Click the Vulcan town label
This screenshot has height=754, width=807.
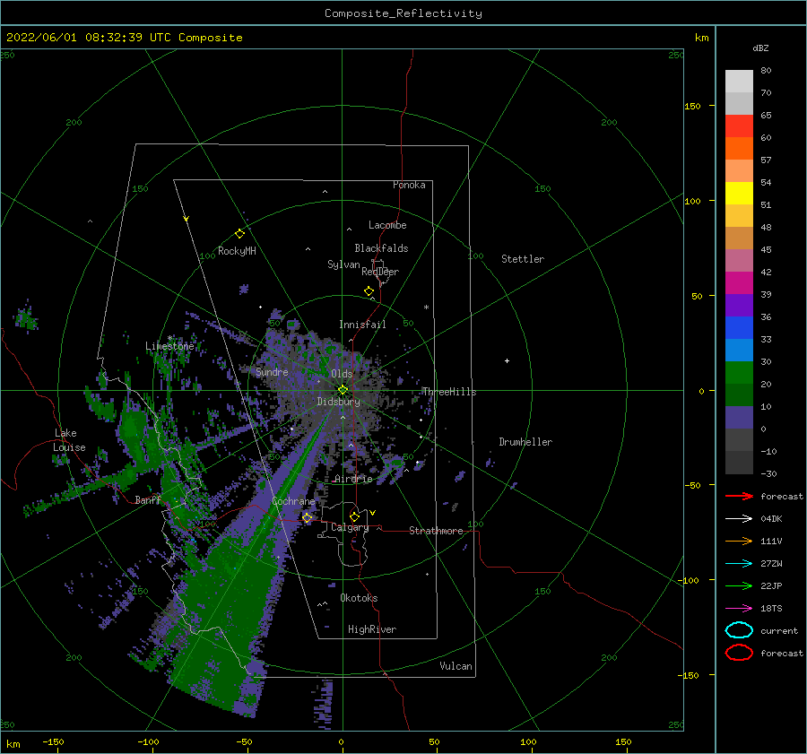coord(456,666)
